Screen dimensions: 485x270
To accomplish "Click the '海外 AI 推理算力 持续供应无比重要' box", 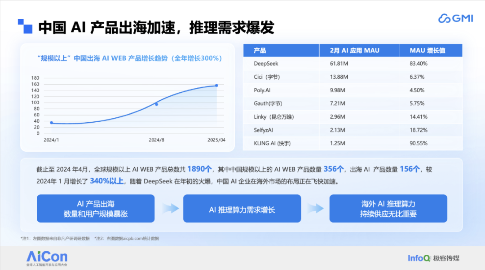I will click(x=388, y=209).
